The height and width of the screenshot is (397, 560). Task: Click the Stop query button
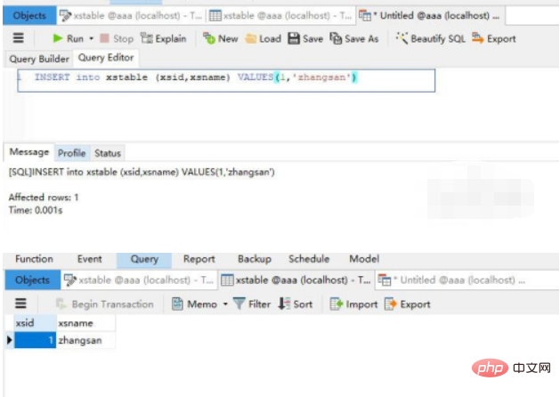[x=117, y=38]
